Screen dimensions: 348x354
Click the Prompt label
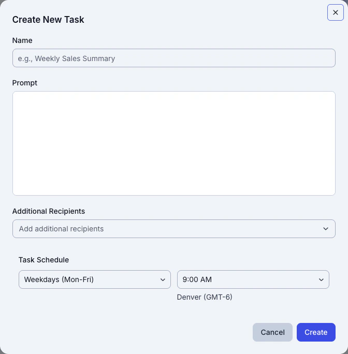point(25,83)
